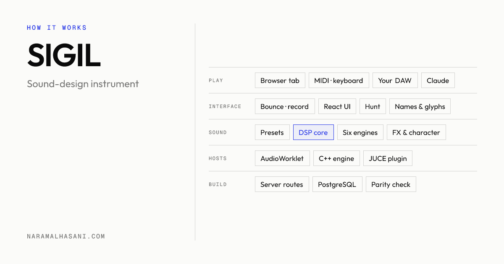The height and width of the screenshot is (264, 504).
Task: Select the HOSTS row label
Action: pos(218,158)
